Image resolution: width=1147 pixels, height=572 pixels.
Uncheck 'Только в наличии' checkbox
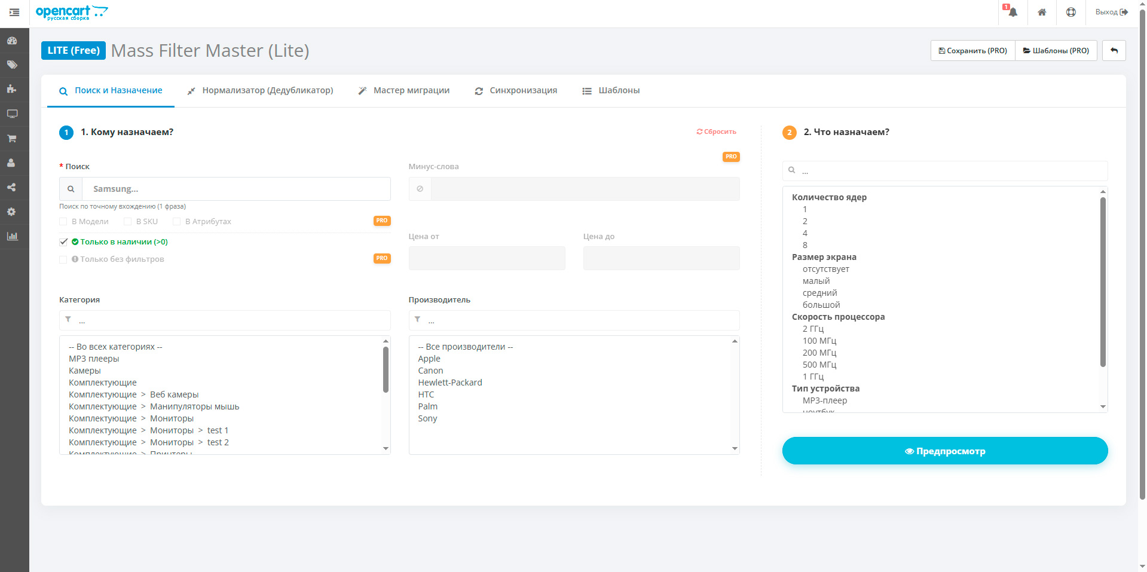[x=63, y=242]
